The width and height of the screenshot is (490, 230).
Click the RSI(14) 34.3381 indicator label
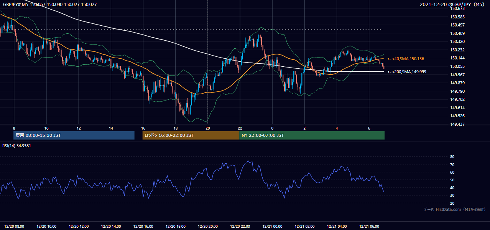point(16,146)
